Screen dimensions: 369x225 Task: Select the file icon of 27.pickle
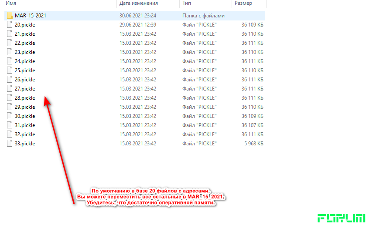click(x=10, y=89)
